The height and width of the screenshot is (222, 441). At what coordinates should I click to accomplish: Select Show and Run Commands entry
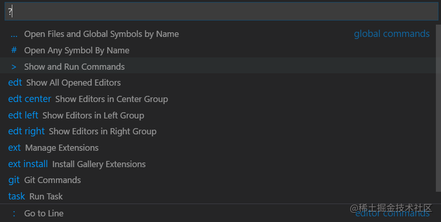point(74,67)
